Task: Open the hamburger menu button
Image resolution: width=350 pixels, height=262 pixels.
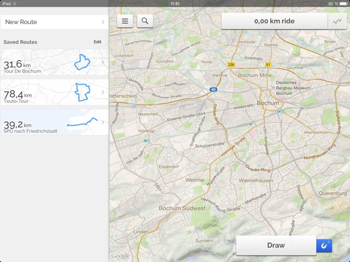Action: pyautogui.click(x=125, y=21)
